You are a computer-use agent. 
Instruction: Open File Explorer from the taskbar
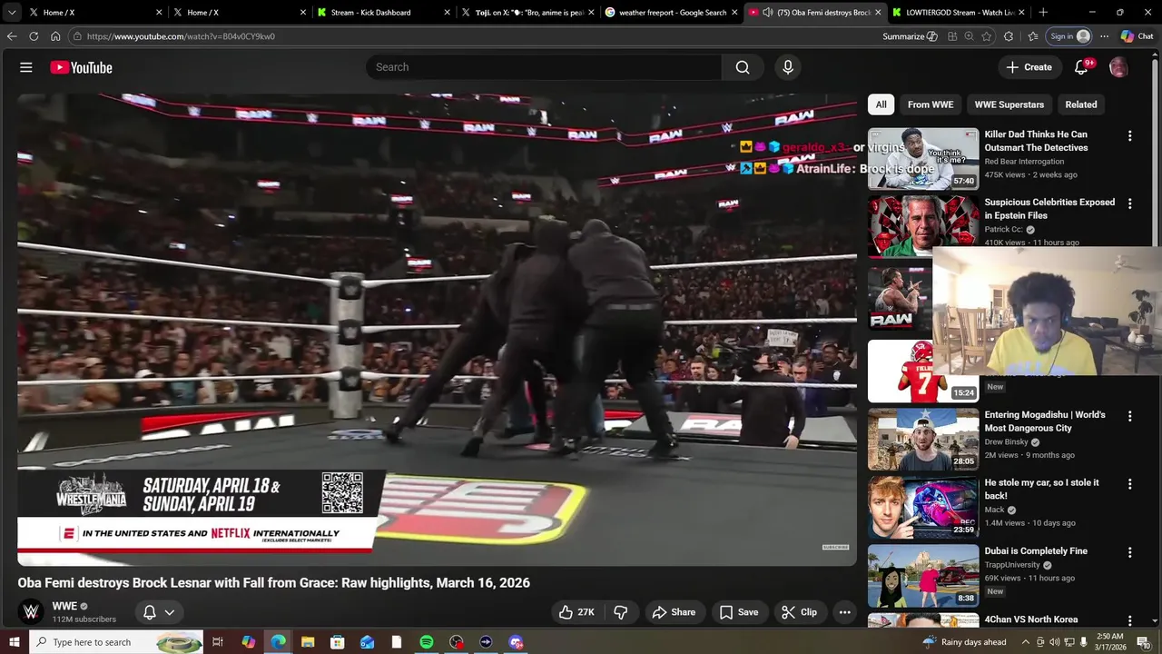tap(308, 642)
